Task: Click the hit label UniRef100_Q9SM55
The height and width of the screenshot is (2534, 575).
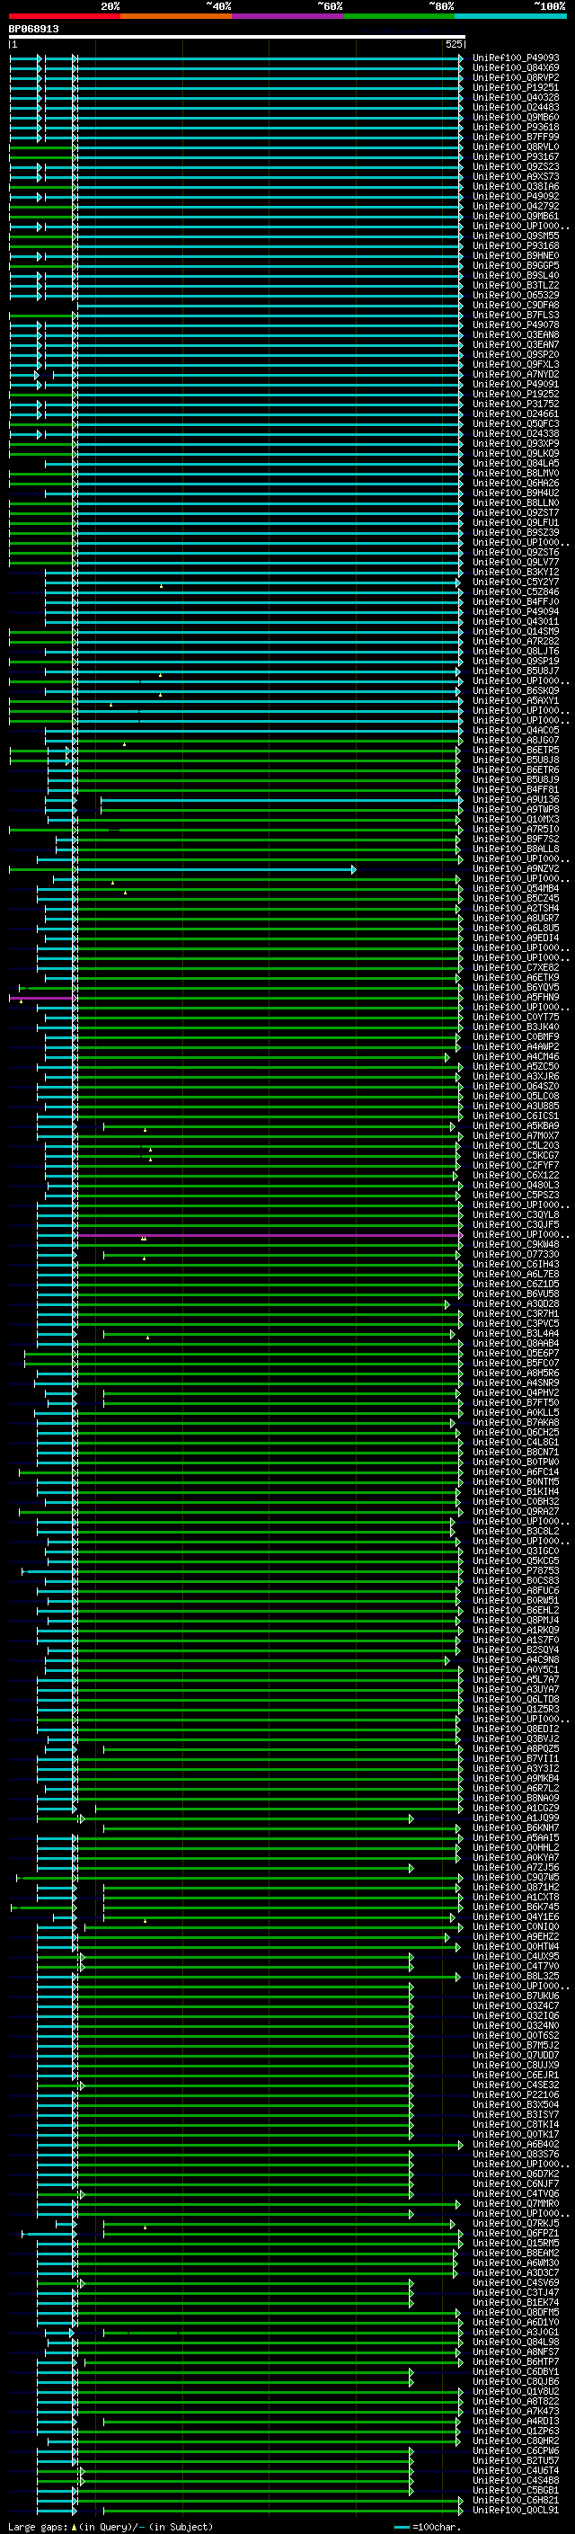Action: point(516,236)
